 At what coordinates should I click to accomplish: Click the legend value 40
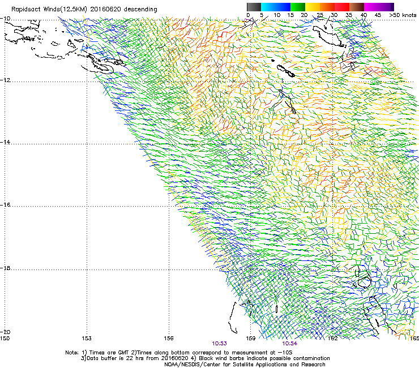point(364,15)
